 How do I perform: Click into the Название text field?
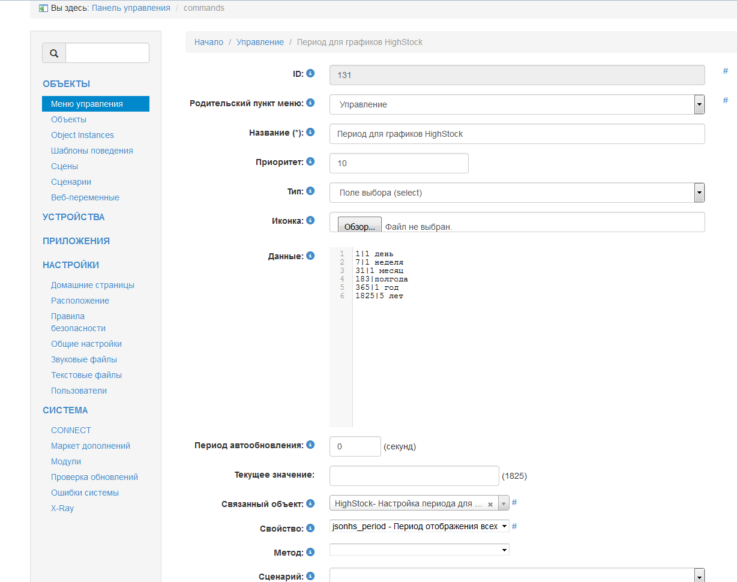(x=516, y=134)
